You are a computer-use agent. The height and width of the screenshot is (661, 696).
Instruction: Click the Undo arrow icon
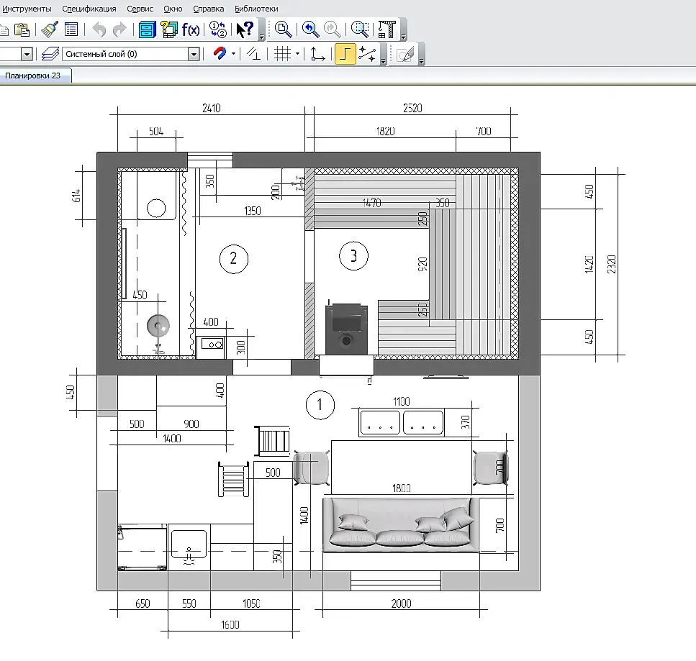click(x=99, y=29)
